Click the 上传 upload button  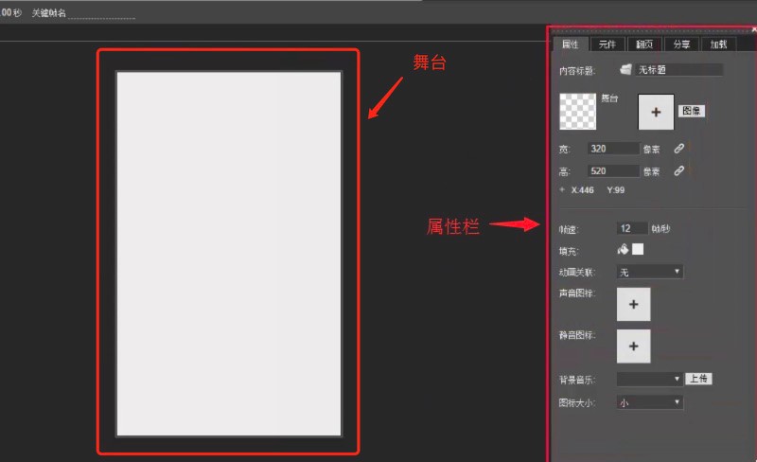pyautogui.click(x=698, y=379)
